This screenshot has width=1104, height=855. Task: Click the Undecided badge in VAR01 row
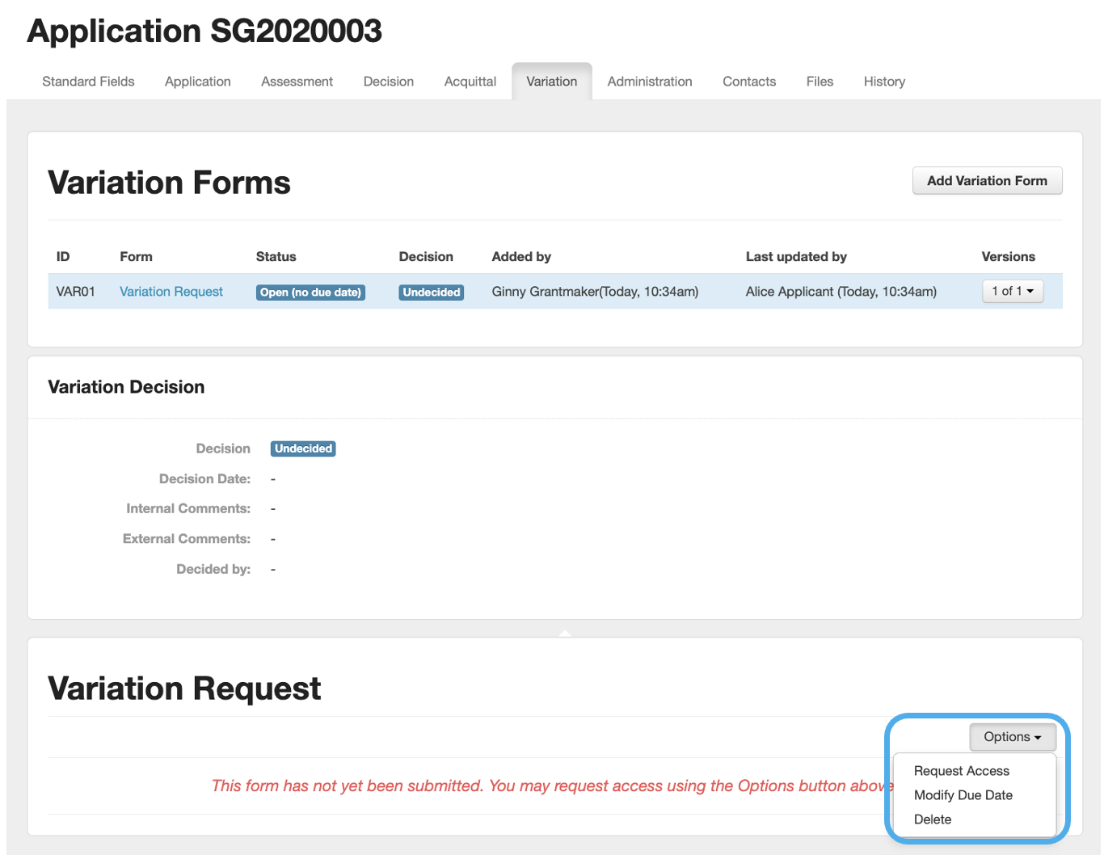click(x=431, y=293)
